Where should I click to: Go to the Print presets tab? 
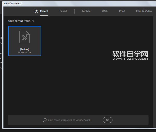(x=122, y=11)
